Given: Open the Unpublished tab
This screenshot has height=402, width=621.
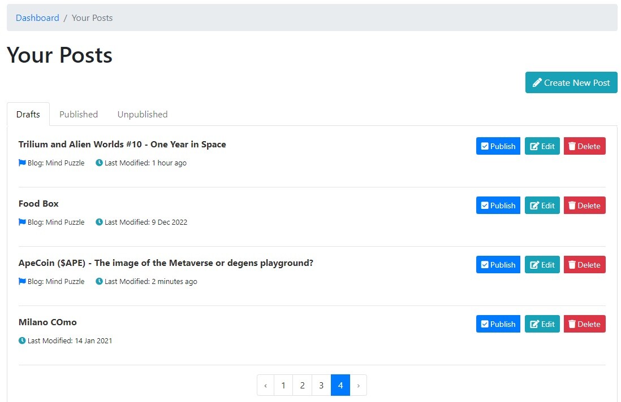Looking at the screenshot, I should [142, 114].
